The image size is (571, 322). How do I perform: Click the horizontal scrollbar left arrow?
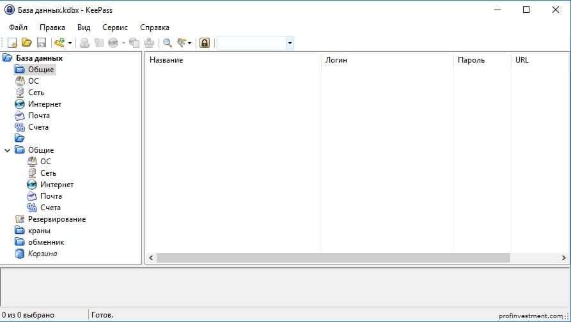(151, 258)
